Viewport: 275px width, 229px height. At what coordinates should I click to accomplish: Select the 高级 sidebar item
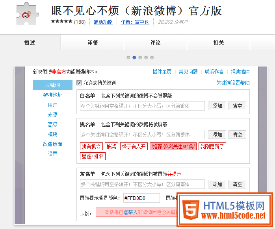click(x=53, y=125)
